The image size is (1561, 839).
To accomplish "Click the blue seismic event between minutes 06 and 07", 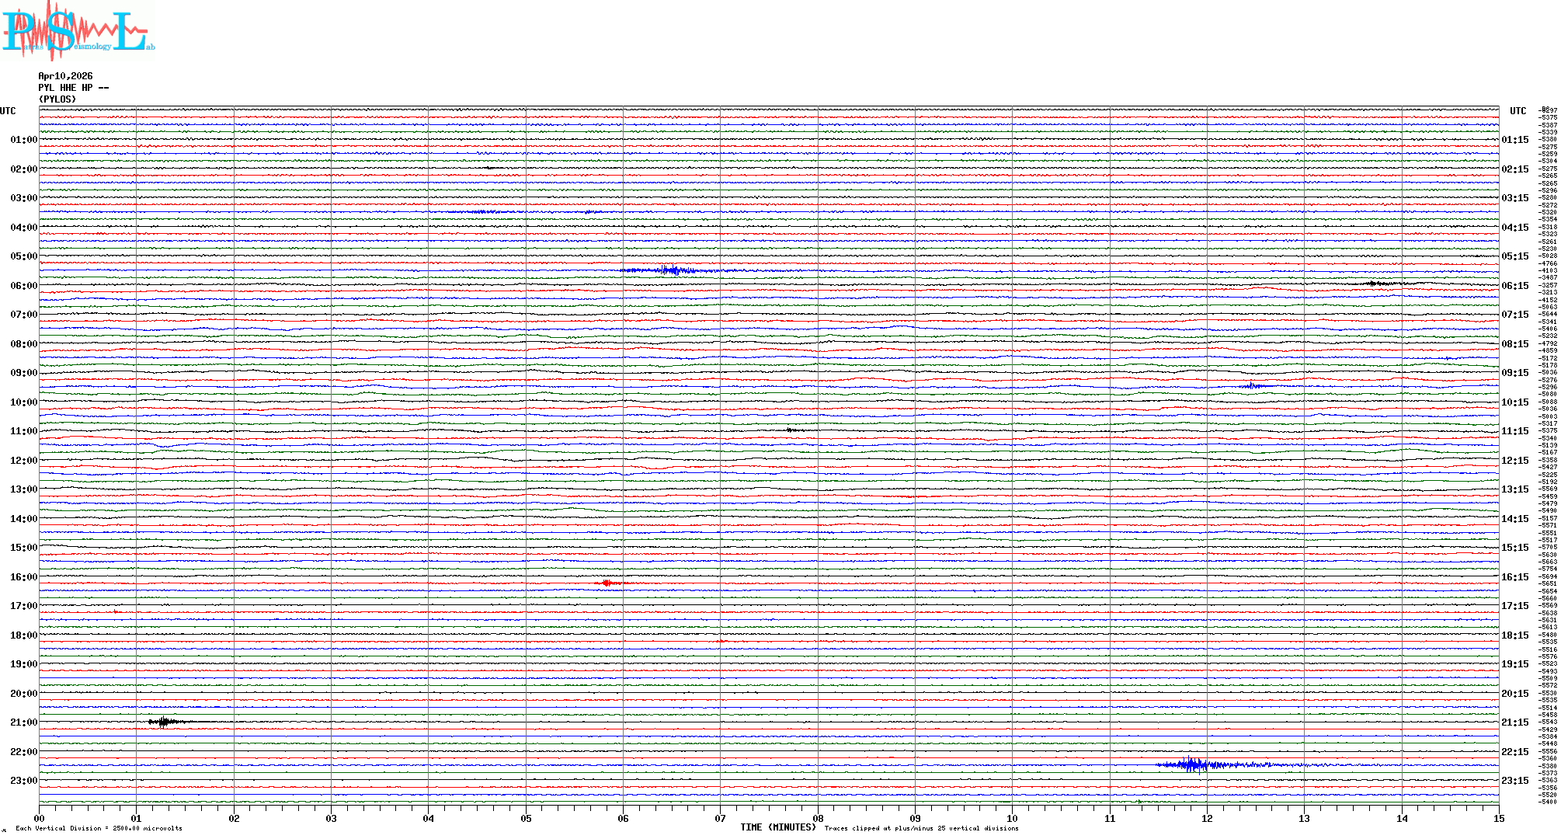I will pos(672,270).
